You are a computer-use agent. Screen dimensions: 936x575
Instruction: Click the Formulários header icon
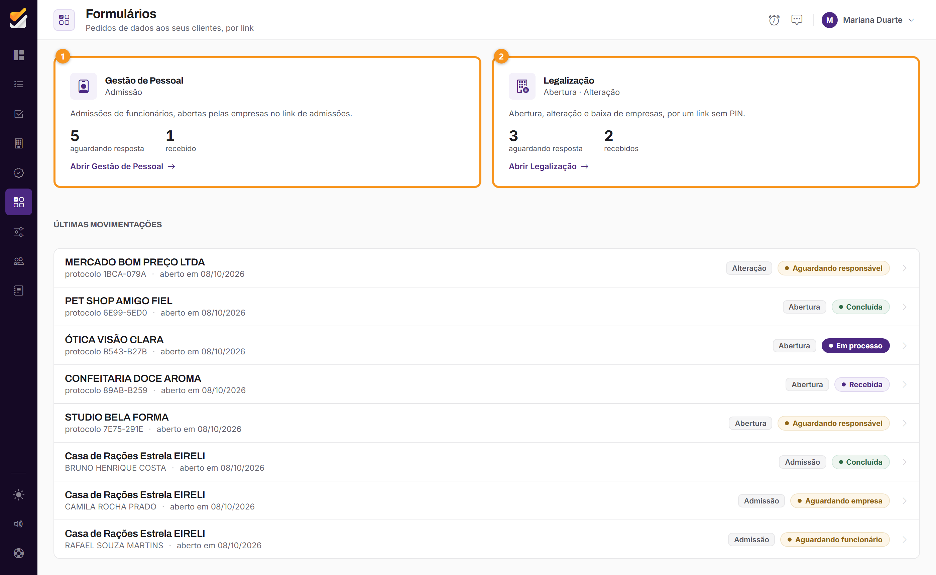64,20
